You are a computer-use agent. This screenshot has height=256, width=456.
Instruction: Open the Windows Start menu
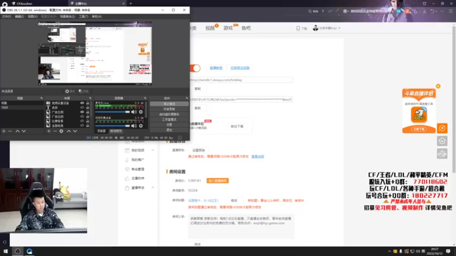(5, 251)
